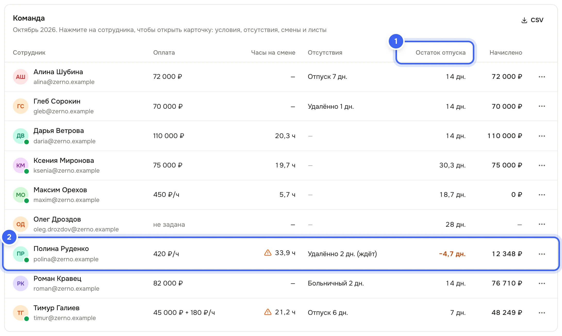Viewport: 562px width, 336px height.
Task: Click the Оплата column header
Action: pyautogui.click(x=164, y=53)
